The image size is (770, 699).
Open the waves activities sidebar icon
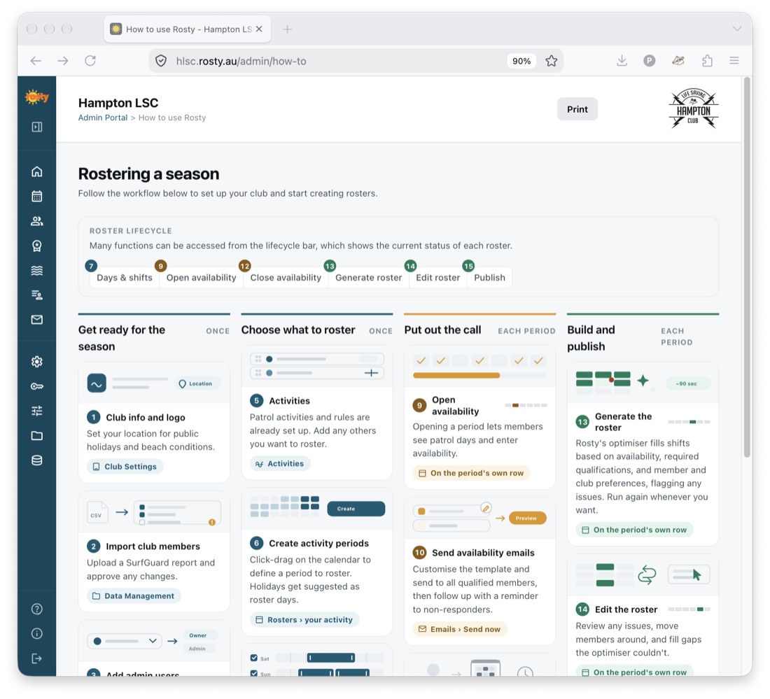coord(37,271)
